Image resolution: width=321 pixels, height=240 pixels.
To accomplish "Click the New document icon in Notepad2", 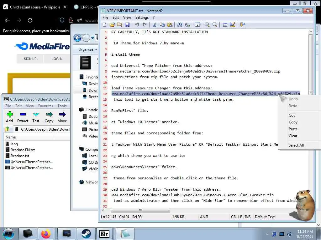I will click(x=105, y=25).
